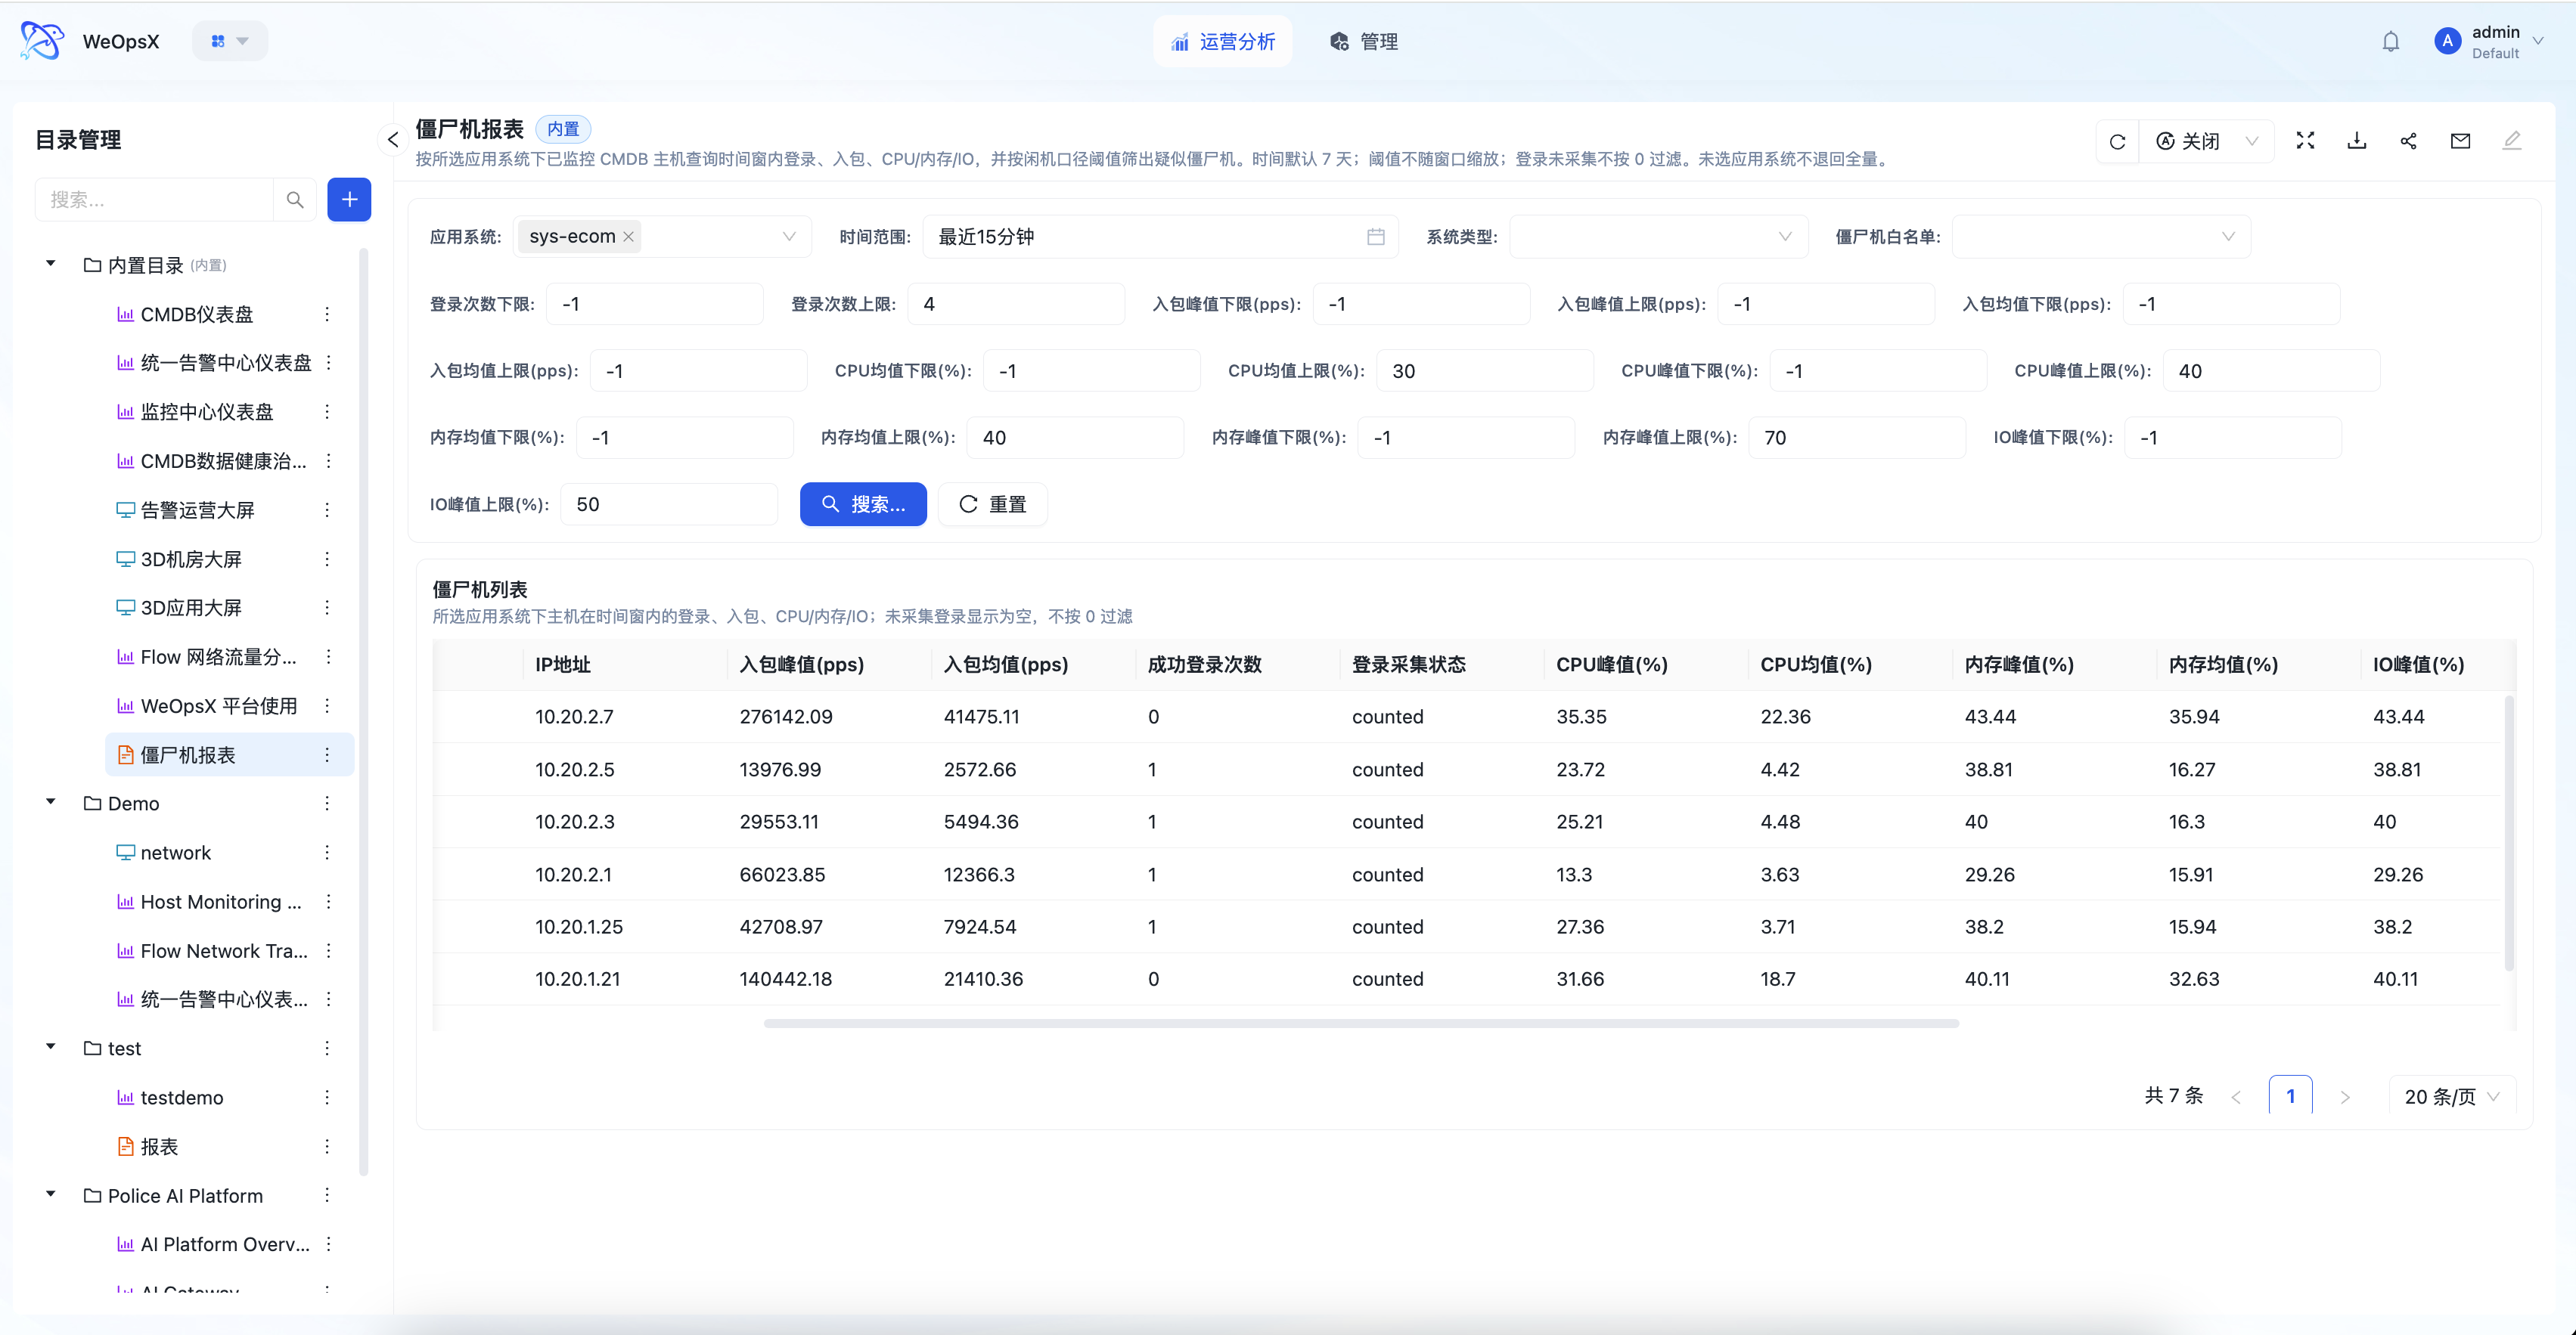Open the 系统类型 dropdown
This screenshot has height=1335, width=2576.
pos(1658,237)
